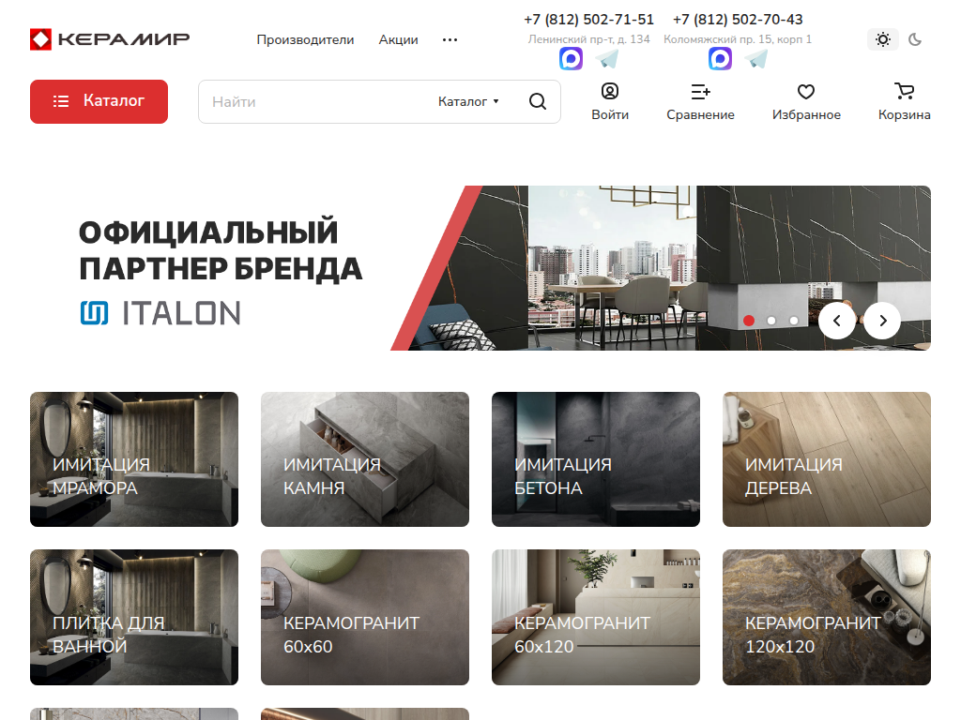This screenshot has width=961, height=720.
Task: Click the magnifier search icon
Action: point(538,101)
